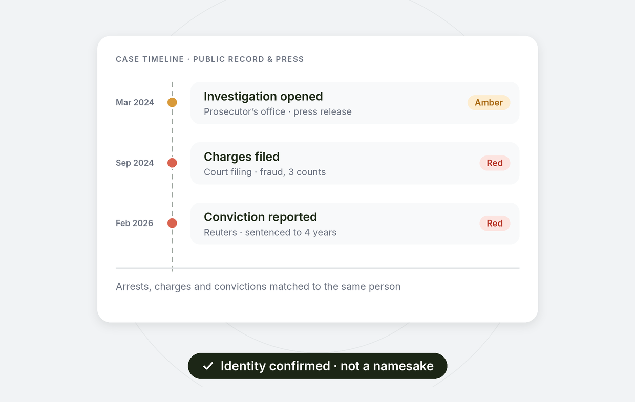The width and height of the screenshot is (635, 402).
Task: Click 'Reuters · sentenced to 4 years' source
Action: point(270,232)
